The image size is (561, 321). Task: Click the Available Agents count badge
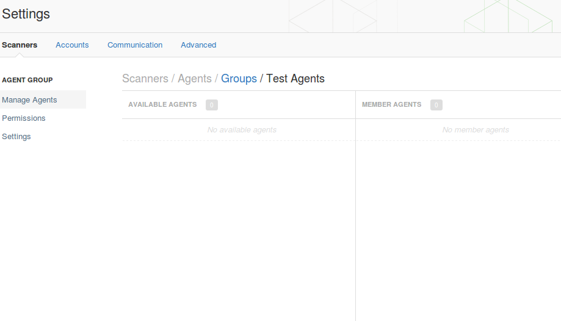point(211,105)
